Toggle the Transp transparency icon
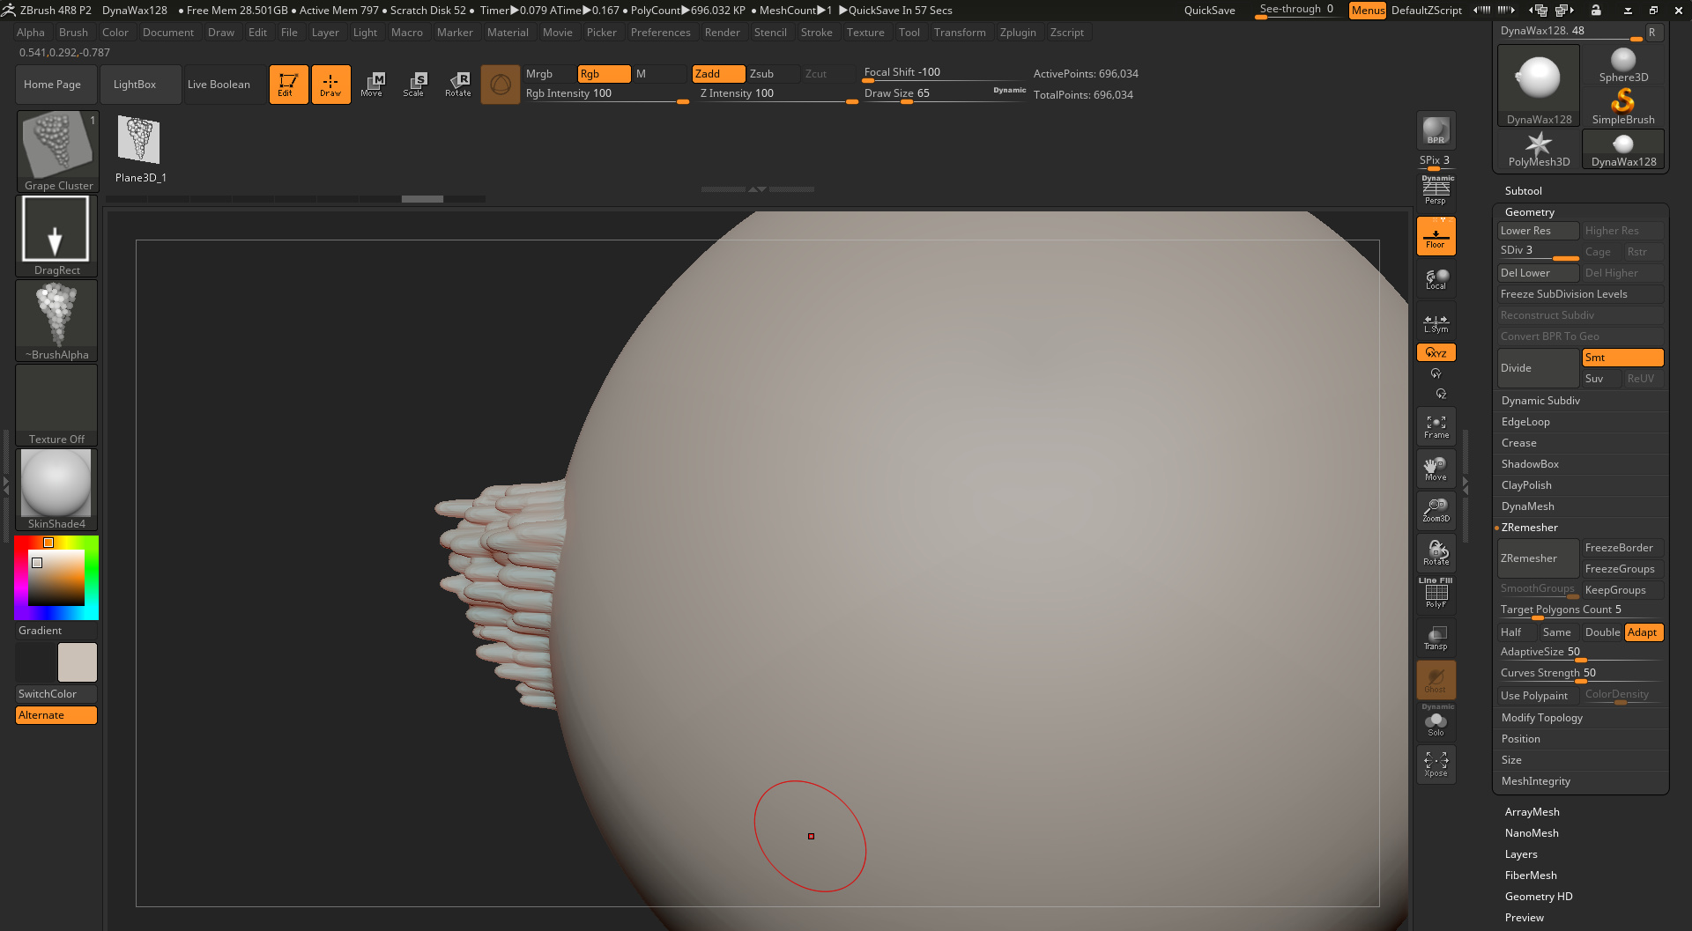The image size is (1692, 931). (x=1436, y=638)
